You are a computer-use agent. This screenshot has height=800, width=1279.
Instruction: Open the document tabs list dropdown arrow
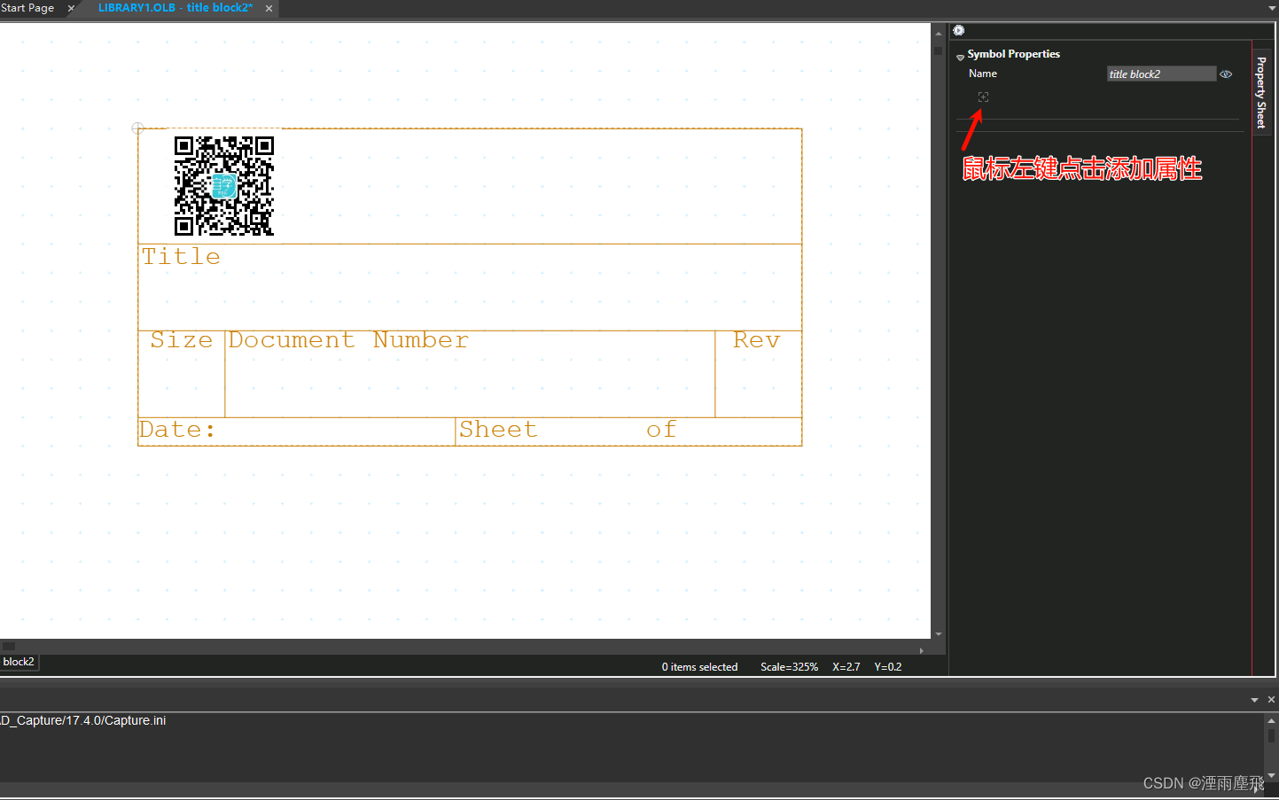[x=1272, y=8]
